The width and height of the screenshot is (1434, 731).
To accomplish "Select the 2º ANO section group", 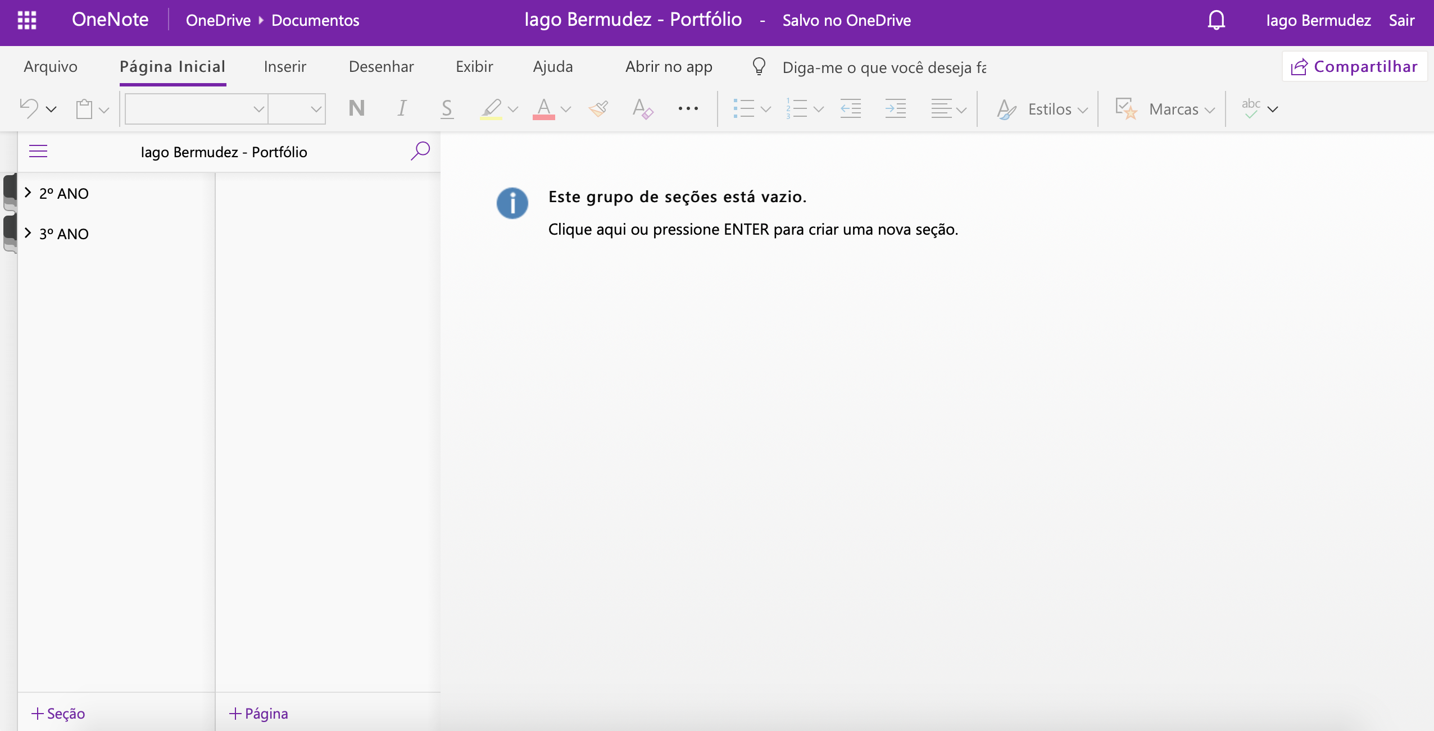I will click(x=64, y=193).
